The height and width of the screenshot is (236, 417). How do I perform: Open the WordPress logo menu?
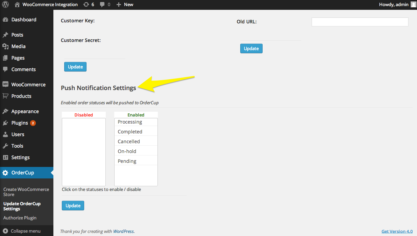point(5,5)
